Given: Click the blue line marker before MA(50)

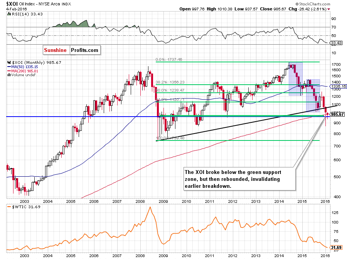Looking at the screenshot, I should pyautogui.click(x=9, y=67).
